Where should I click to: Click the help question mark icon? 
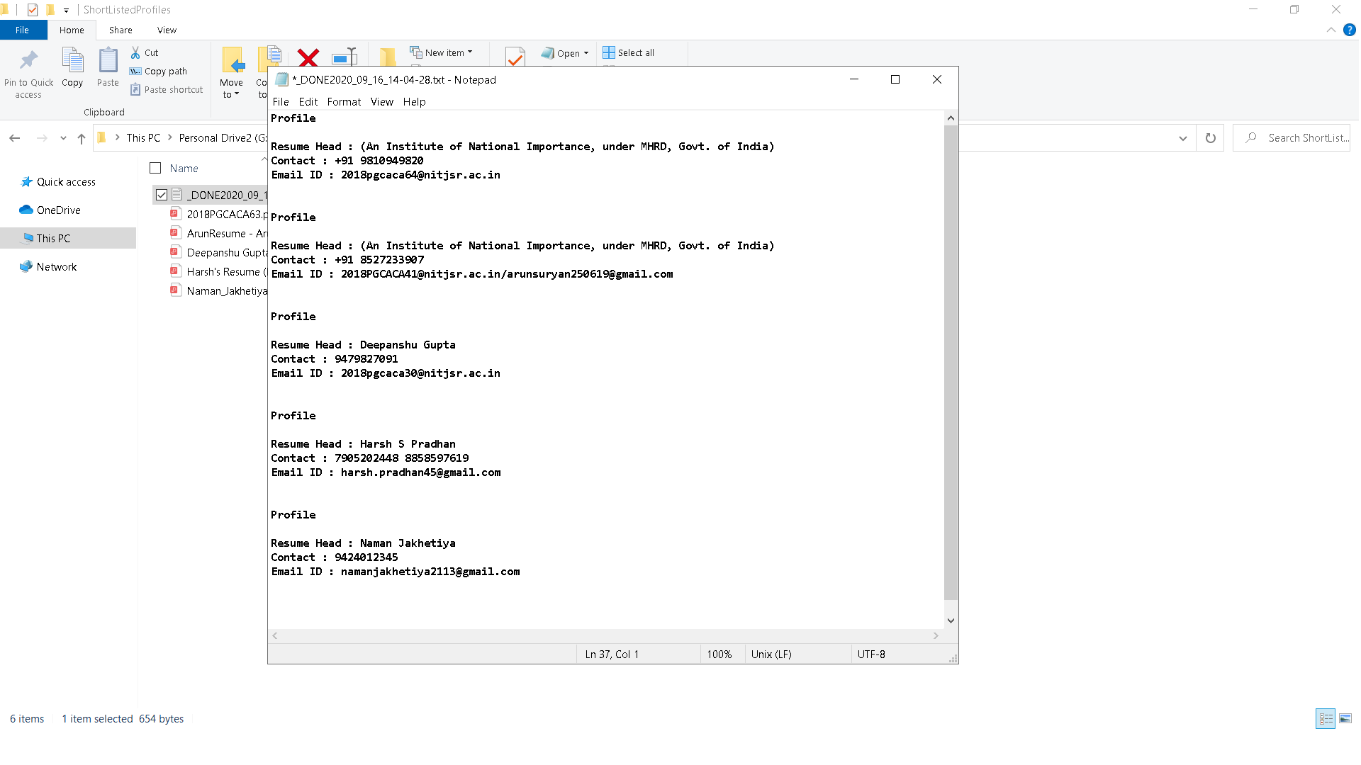pos(1349,30)
